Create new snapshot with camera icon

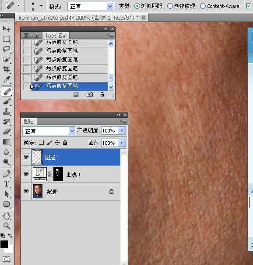(90, 94)
